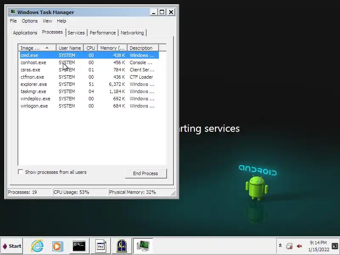The image size is (340, 255).
Task: Click the Task Manager title bar icon
Action: click(x=13, y=11)
